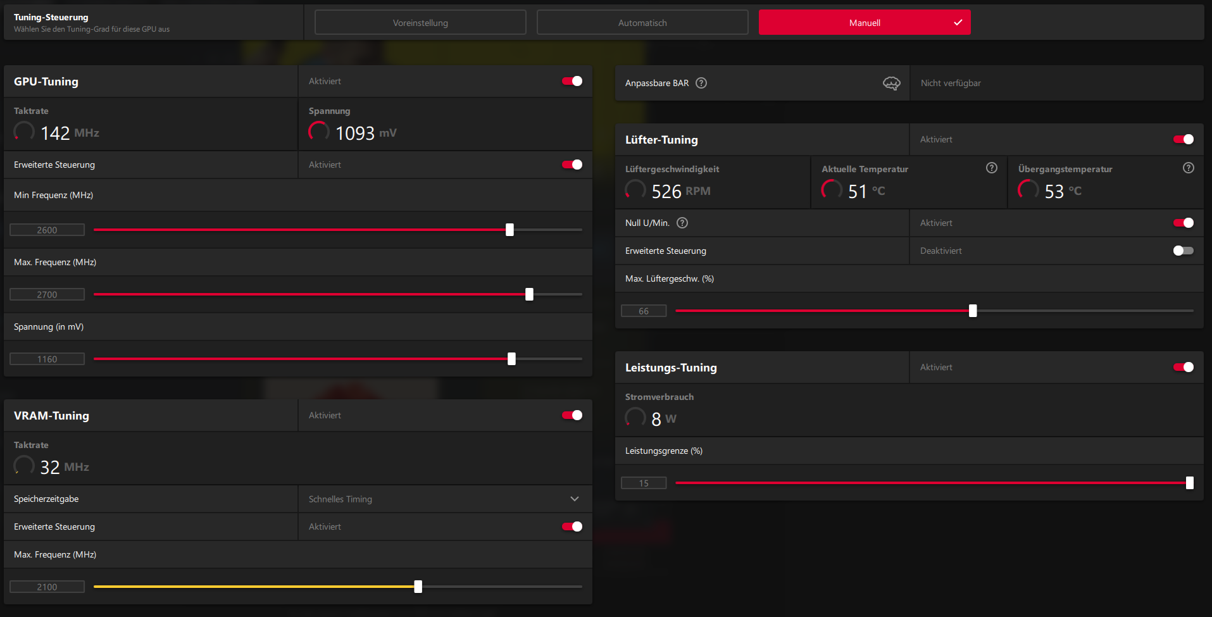Click the 142 MHz clock reading
Image resolution: width=1212 pixels, height=617 pixels.
pyautogui.click(x=70, y=133)
